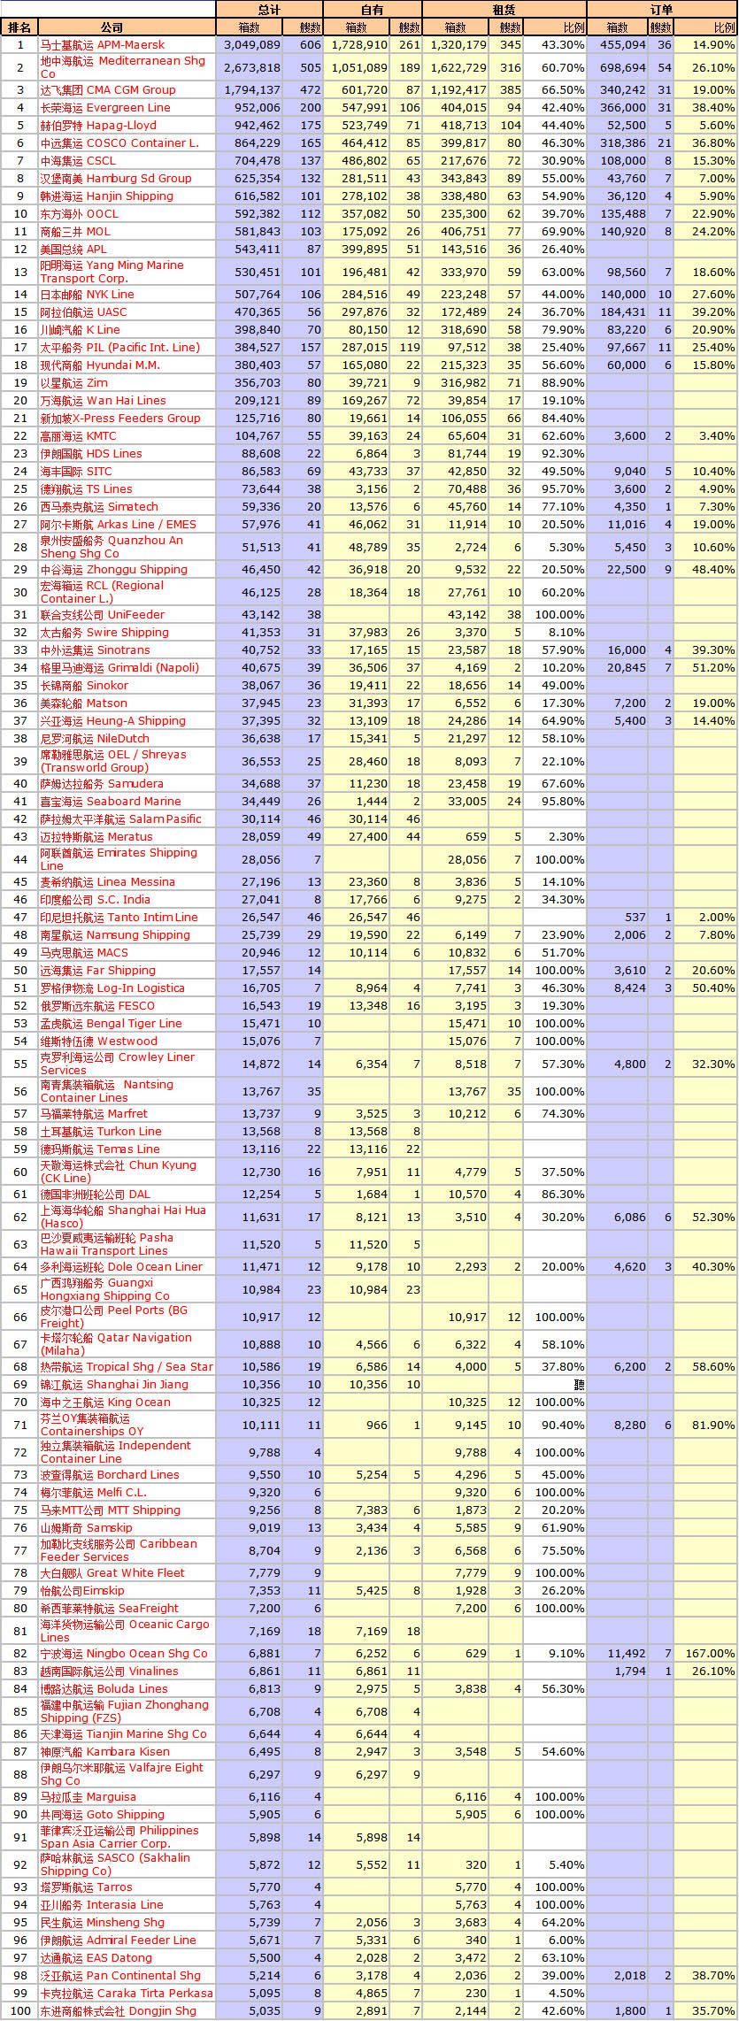Screen dimensions: 739x2021
Task: Select 德翔航运 TS Lines cell
Action: click(87, 488)
